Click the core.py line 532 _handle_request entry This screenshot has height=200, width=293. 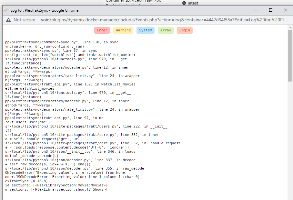[x=93, y=143]
